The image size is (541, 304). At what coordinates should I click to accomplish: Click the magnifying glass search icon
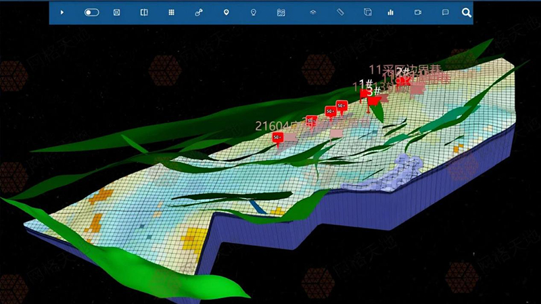pos(467,13)
